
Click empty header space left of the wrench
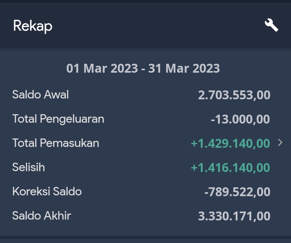pos(162,26)
